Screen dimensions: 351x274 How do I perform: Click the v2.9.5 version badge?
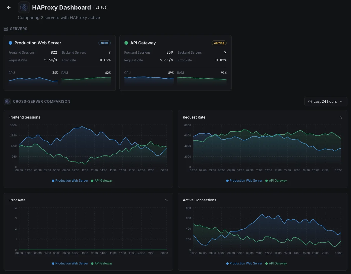[x=101, y=7]
